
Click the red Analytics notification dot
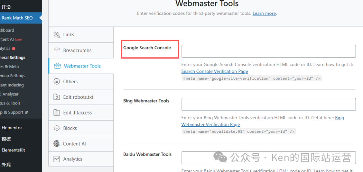14,49
